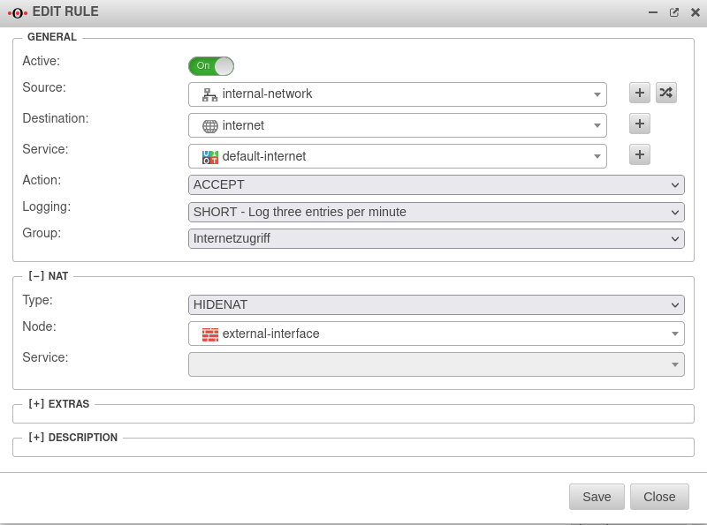Click the firewall icon in Node field
This screenshot has height=525, width=707.
click(x=209, y=334)
